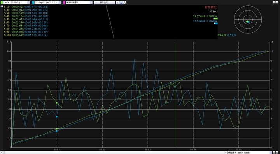Click the 00:04 time axis label
Screen dimensions: 280x154
(193, 149)
